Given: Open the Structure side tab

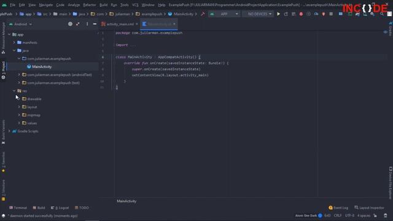Looking at the screenshot, I should click(x=3, y=190).
